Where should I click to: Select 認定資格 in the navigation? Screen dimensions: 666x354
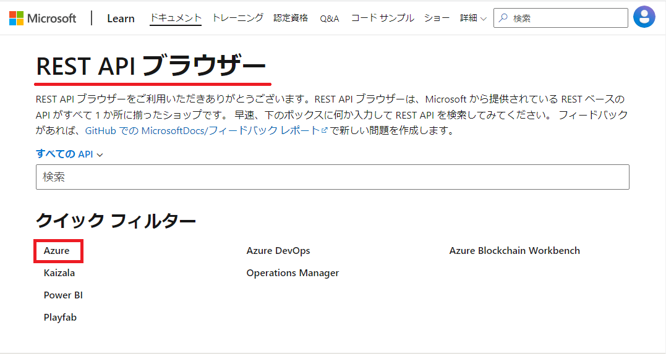(291, 18)
